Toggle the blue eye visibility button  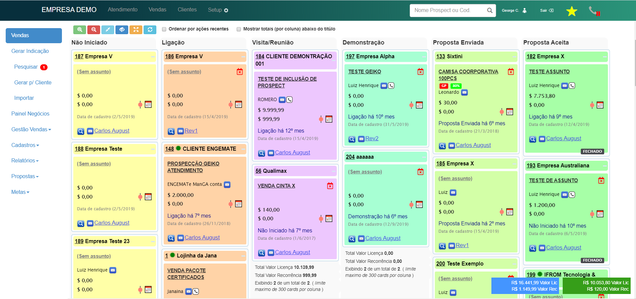coord(122,29)
